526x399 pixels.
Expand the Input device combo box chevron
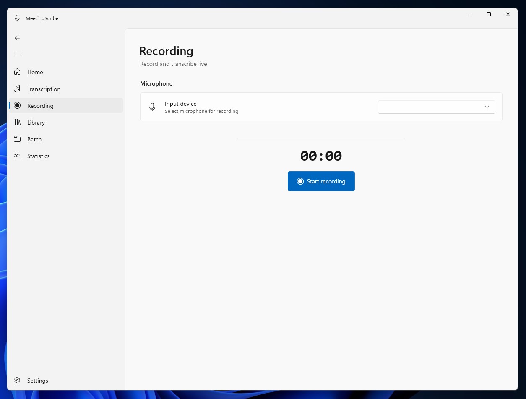(x=487, y=107)
